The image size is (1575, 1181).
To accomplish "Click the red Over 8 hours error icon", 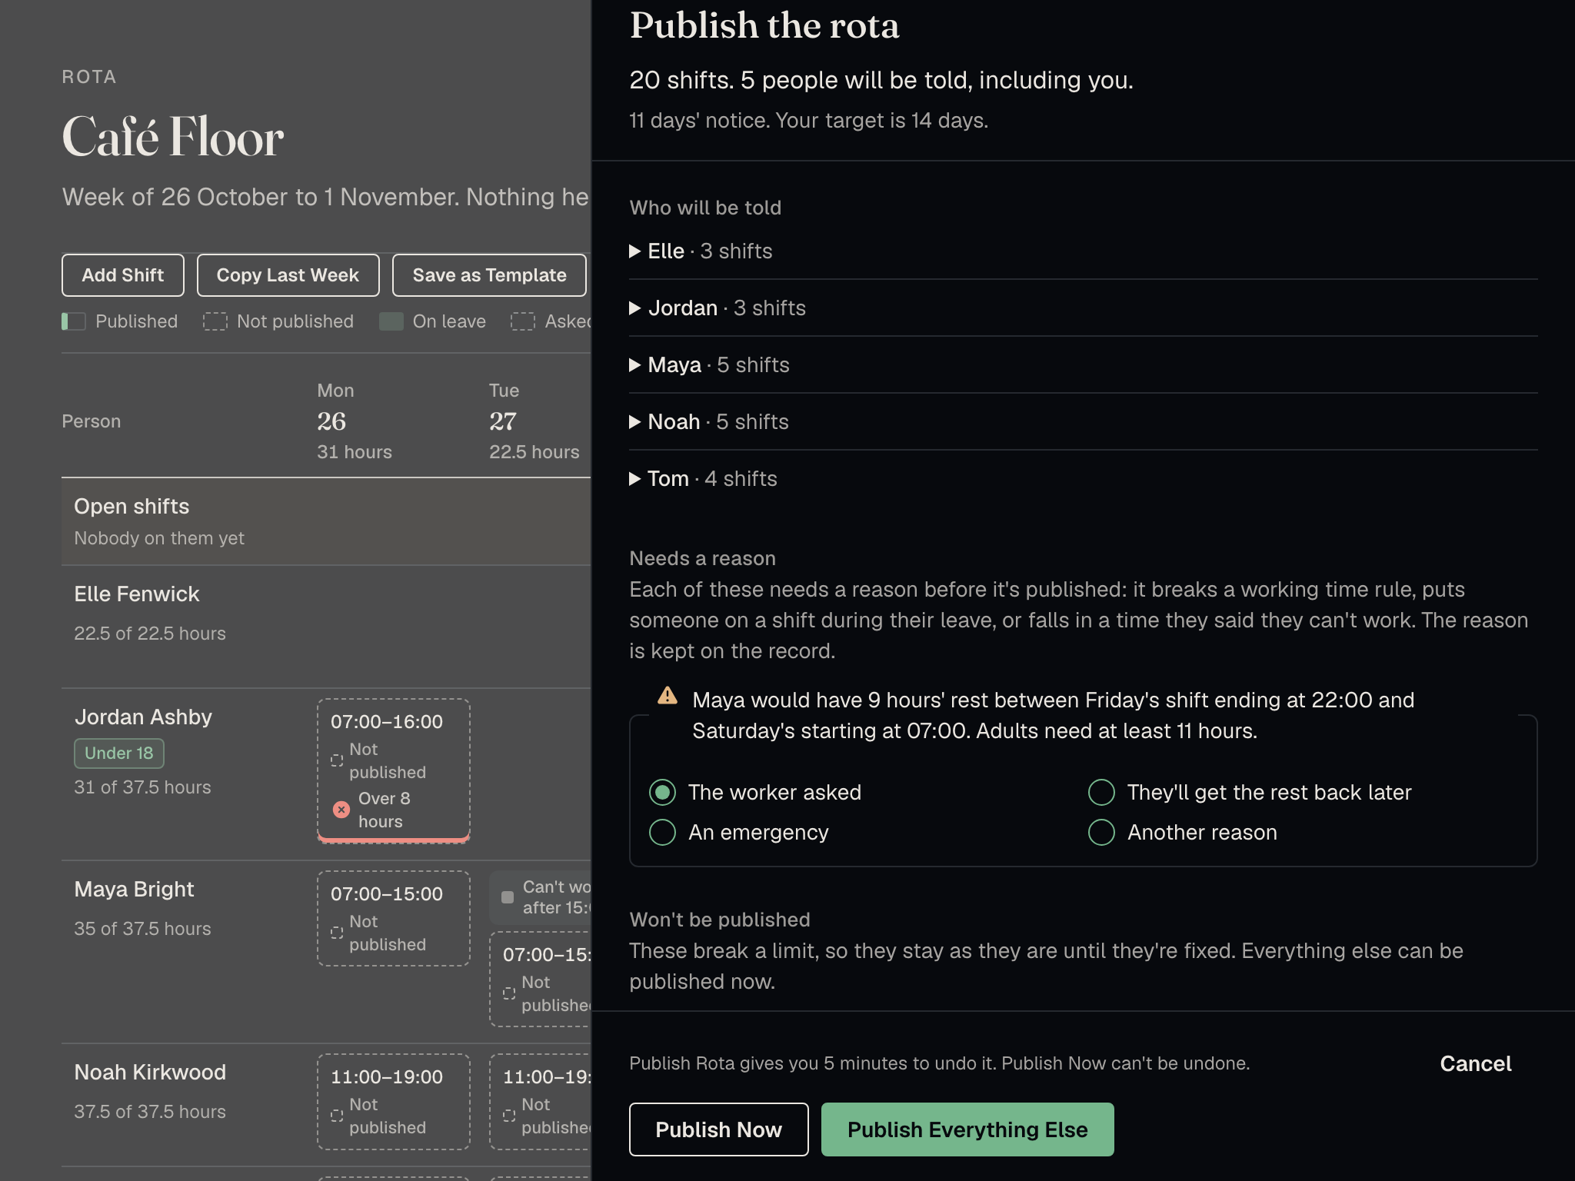I will tap(341, 810).
